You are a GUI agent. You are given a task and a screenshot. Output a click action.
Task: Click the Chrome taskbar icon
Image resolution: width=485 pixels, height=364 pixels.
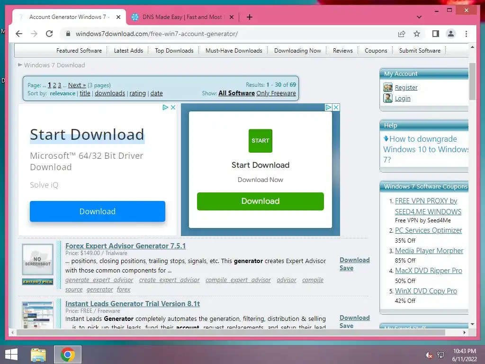coord(68,355)
